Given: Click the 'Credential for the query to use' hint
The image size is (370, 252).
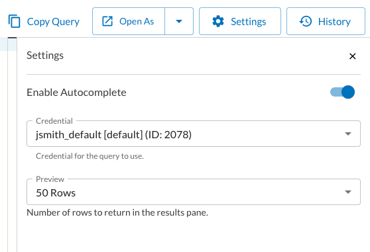Looking at the screenshot, I should (90, 156).
